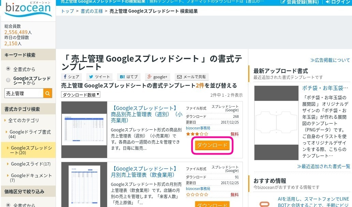
Task: Open the 月別売上管理表 preview thumbnail
Action: coord(84,185)
